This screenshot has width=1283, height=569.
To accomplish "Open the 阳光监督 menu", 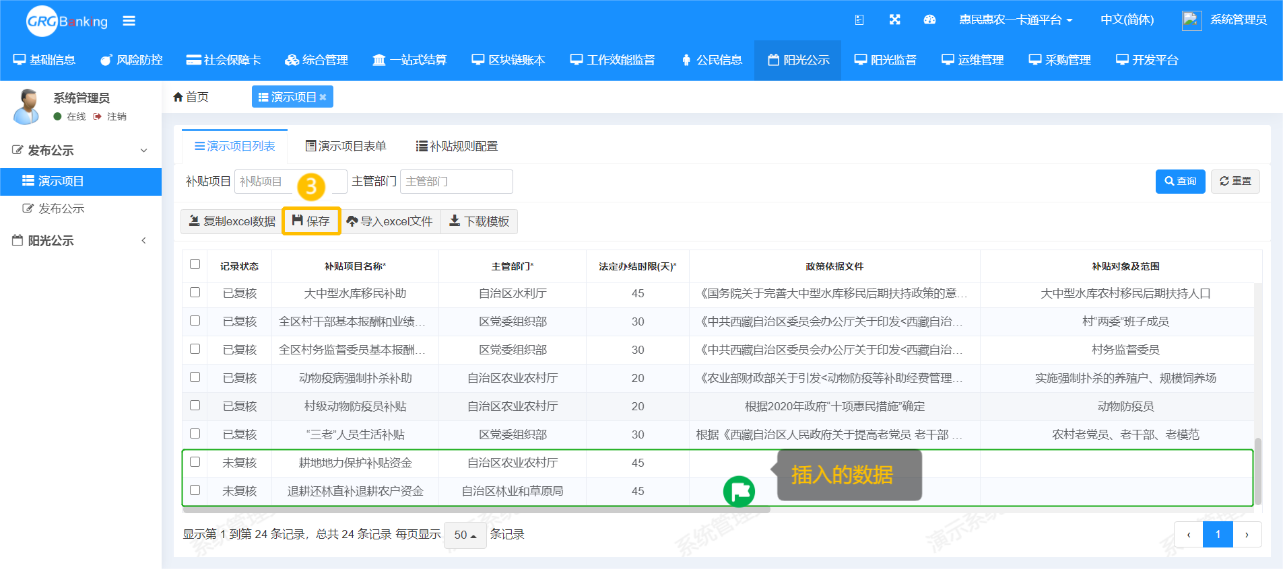I will coord(885,60).
